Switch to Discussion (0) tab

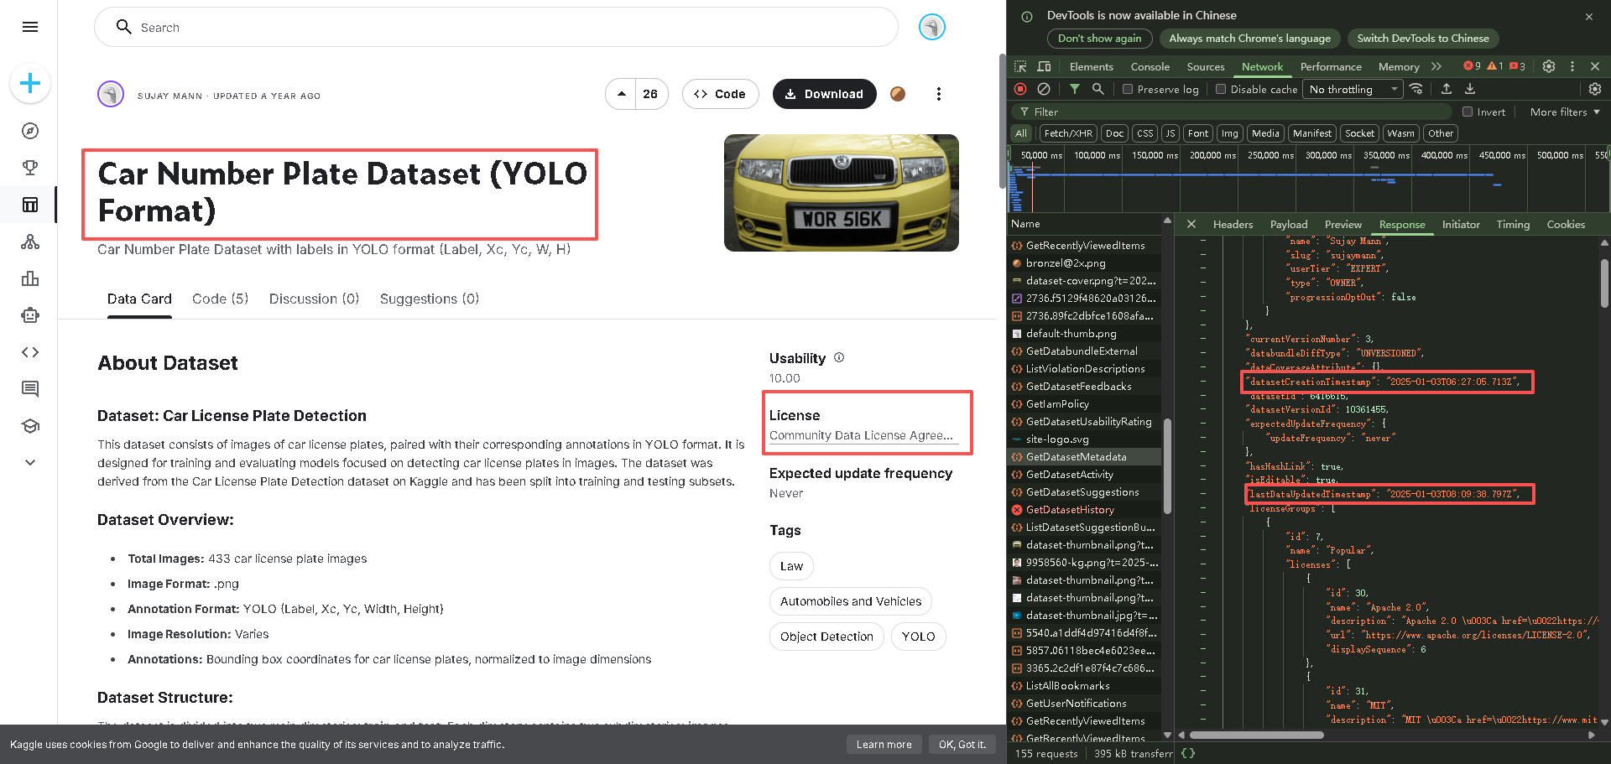314,299
